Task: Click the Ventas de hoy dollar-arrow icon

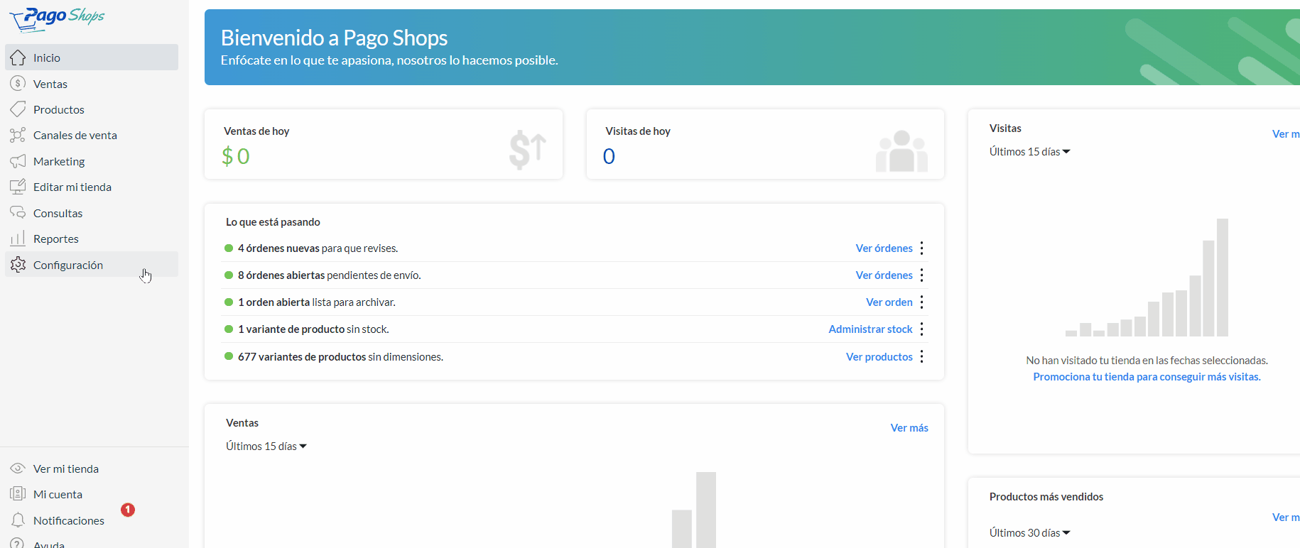Action: click(528, 150)
